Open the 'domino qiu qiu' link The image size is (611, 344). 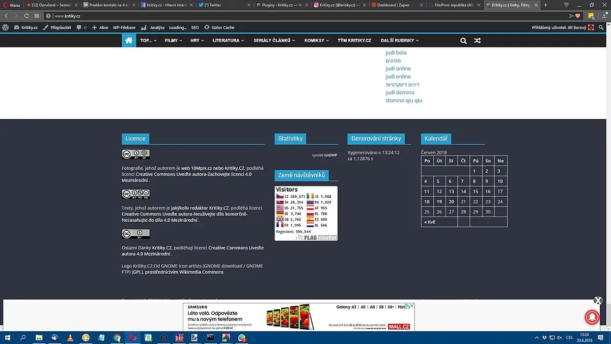[404, 100]
